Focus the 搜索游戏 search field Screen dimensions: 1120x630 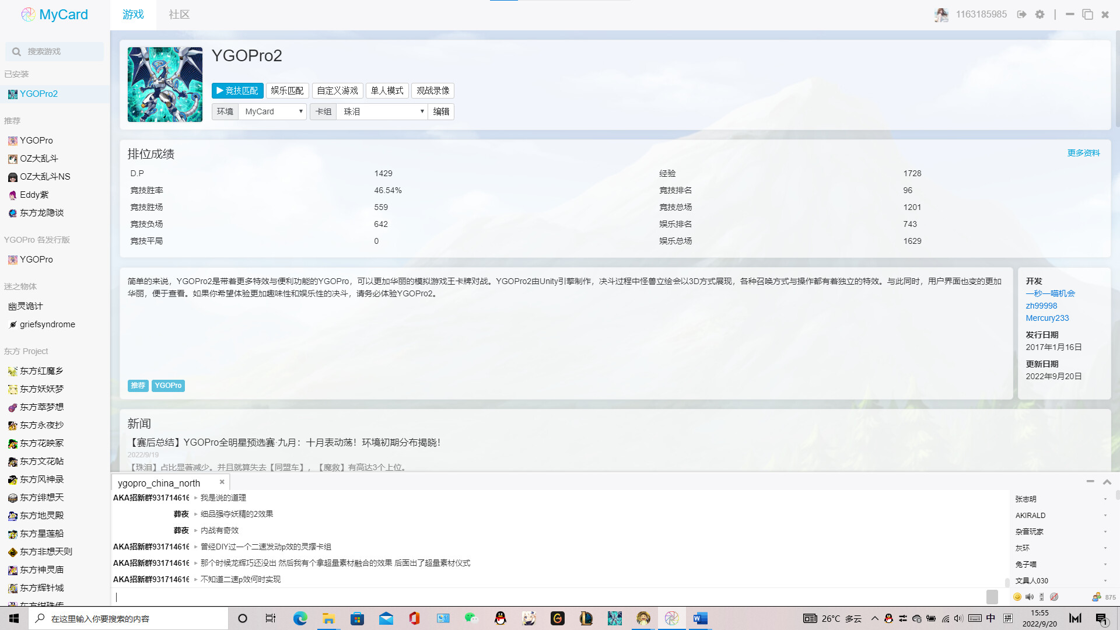[x=55, y=52]
